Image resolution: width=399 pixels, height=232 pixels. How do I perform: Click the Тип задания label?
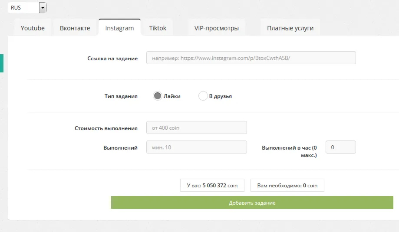click(x=121, y=96)
